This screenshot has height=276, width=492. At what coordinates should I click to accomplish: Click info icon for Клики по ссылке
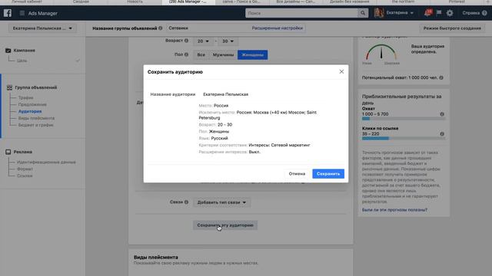(442, 134)
